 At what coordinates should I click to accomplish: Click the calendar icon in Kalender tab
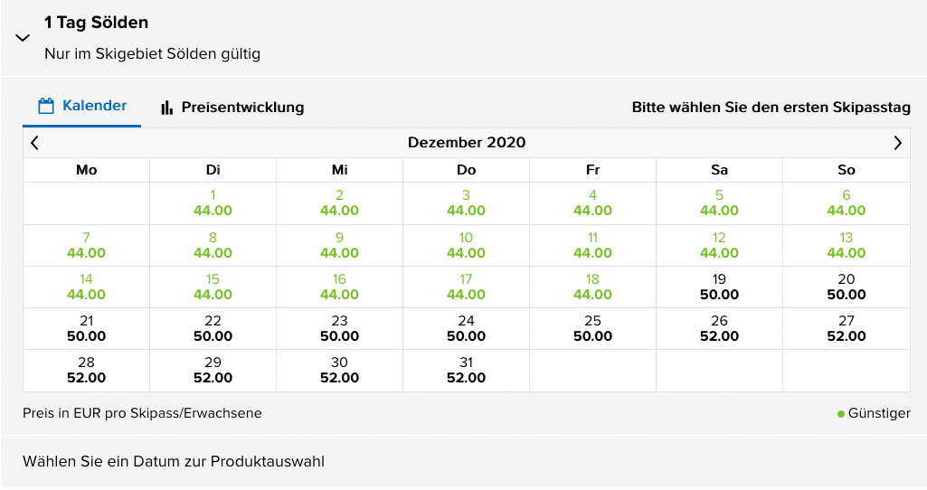coord(46,107)
